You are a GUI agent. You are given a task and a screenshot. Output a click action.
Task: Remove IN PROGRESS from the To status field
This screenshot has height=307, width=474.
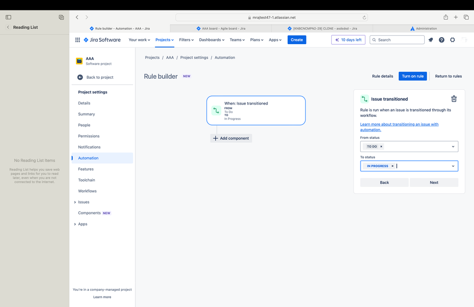point(392,166)
